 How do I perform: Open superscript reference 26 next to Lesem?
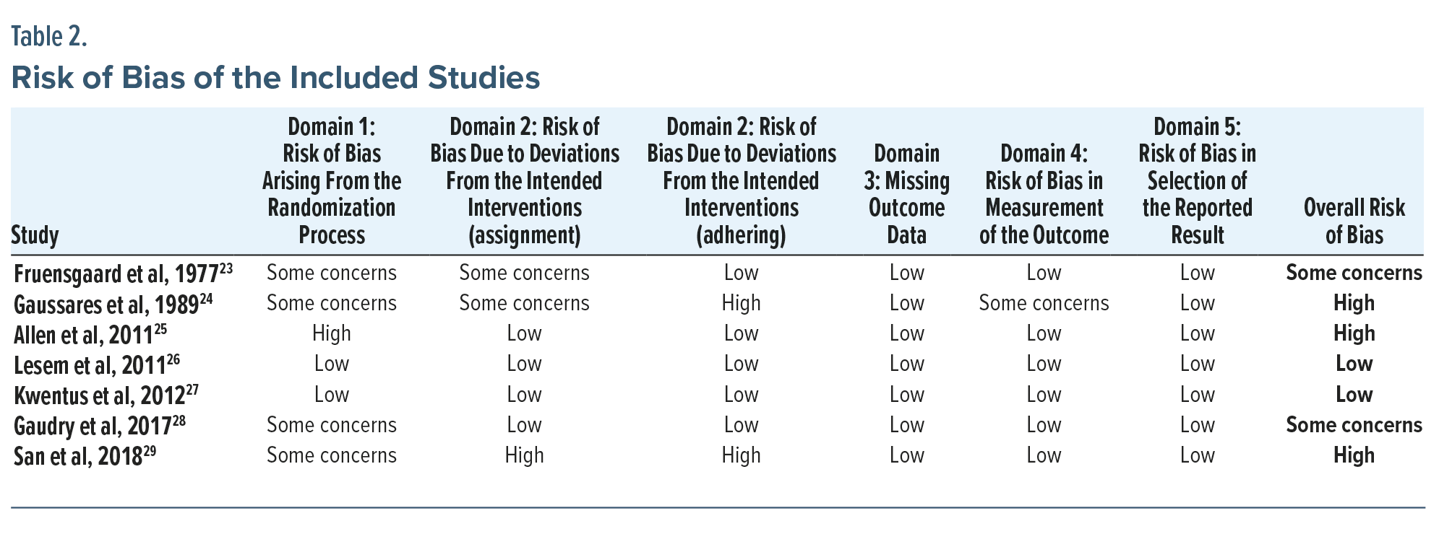tap(173, 358)
